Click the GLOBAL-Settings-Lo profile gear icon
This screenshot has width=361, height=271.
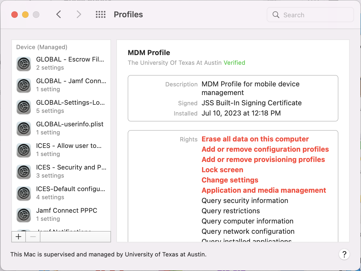pos(24,107)
